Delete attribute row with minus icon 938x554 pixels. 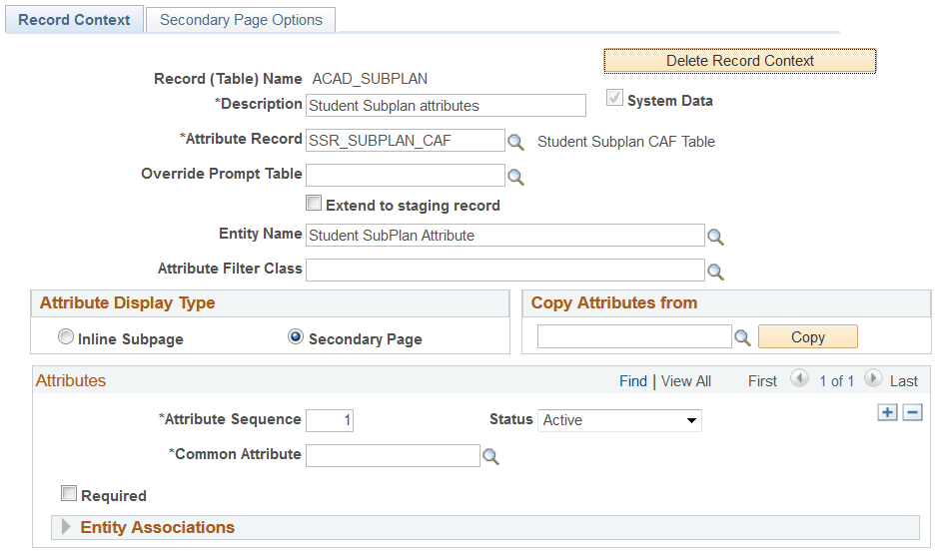click(x=912, y=412)
